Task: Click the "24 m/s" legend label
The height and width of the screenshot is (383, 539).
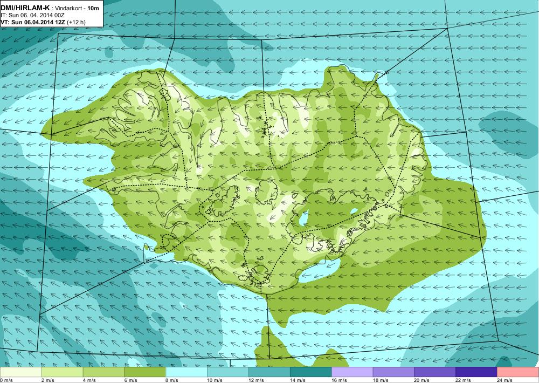Action: click(505, 380)
